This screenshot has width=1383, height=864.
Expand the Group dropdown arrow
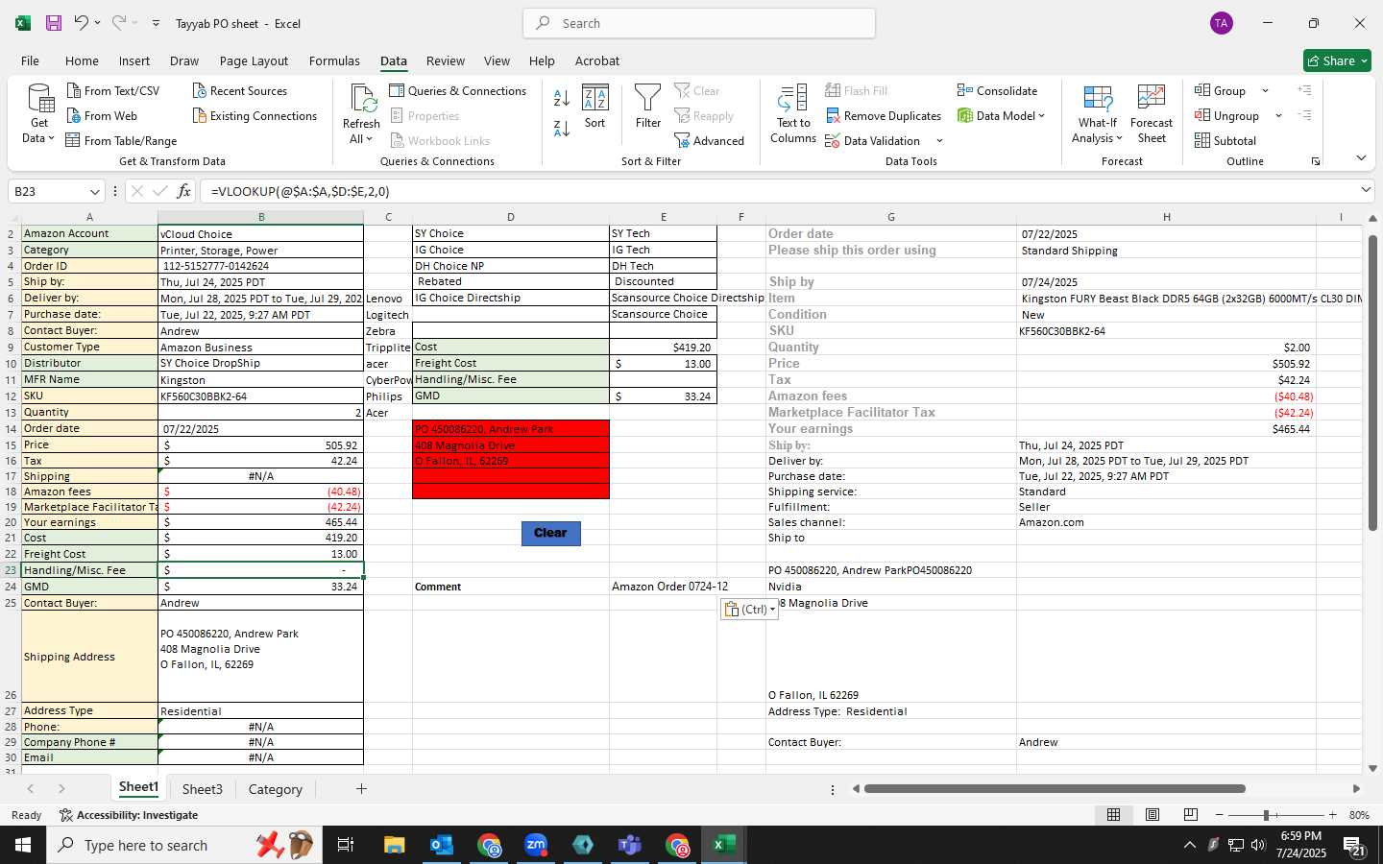(1265, 91)
